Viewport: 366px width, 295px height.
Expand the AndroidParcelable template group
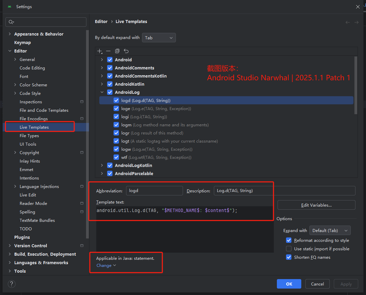(102, 173)
